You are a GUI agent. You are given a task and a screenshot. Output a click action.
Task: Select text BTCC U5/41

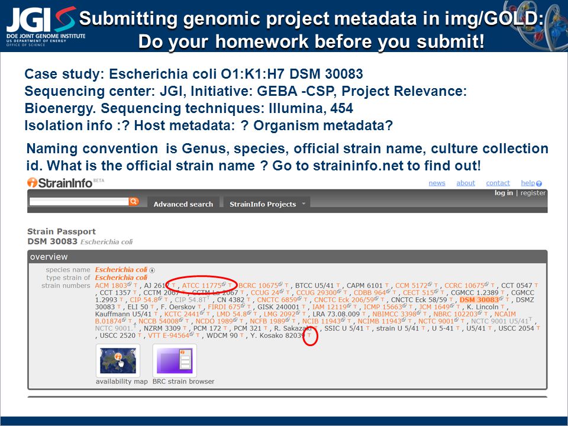click(314, 285)
